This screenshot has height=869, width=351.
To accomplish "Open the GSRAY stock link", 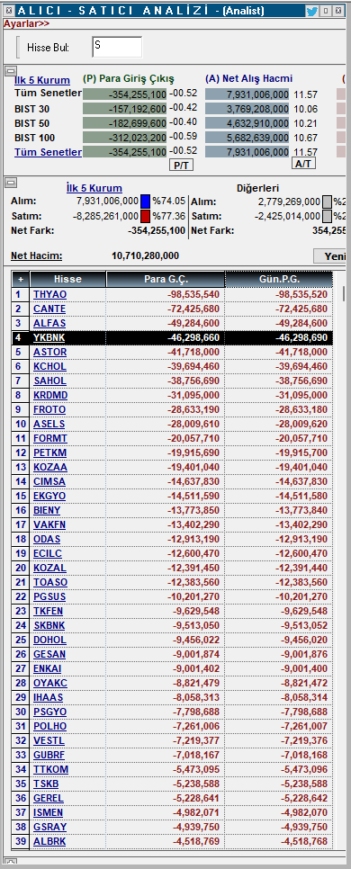I will click(x=49, y=828).
